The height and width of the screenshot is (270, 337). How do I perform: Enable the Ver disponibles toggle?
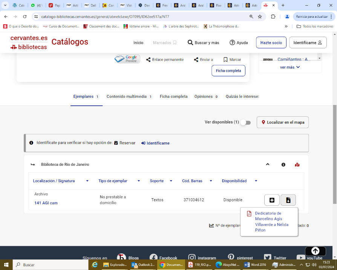(x=245, y=123)
